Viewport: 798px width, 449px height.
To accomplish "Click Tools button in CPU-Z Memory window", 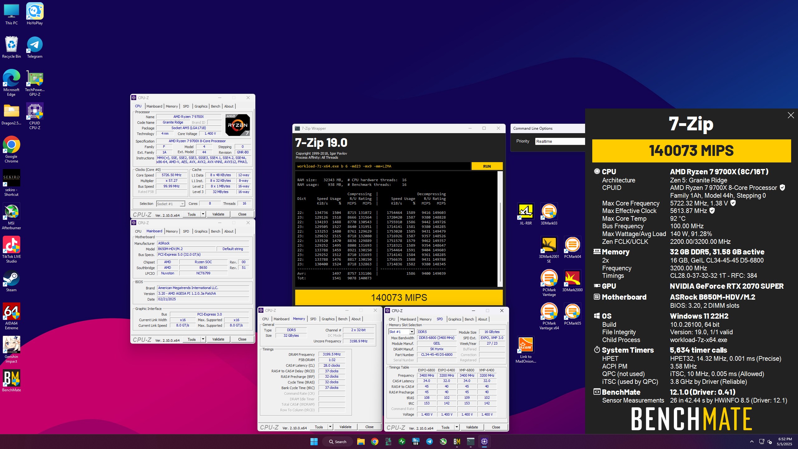I will click(x=319, y=427).
